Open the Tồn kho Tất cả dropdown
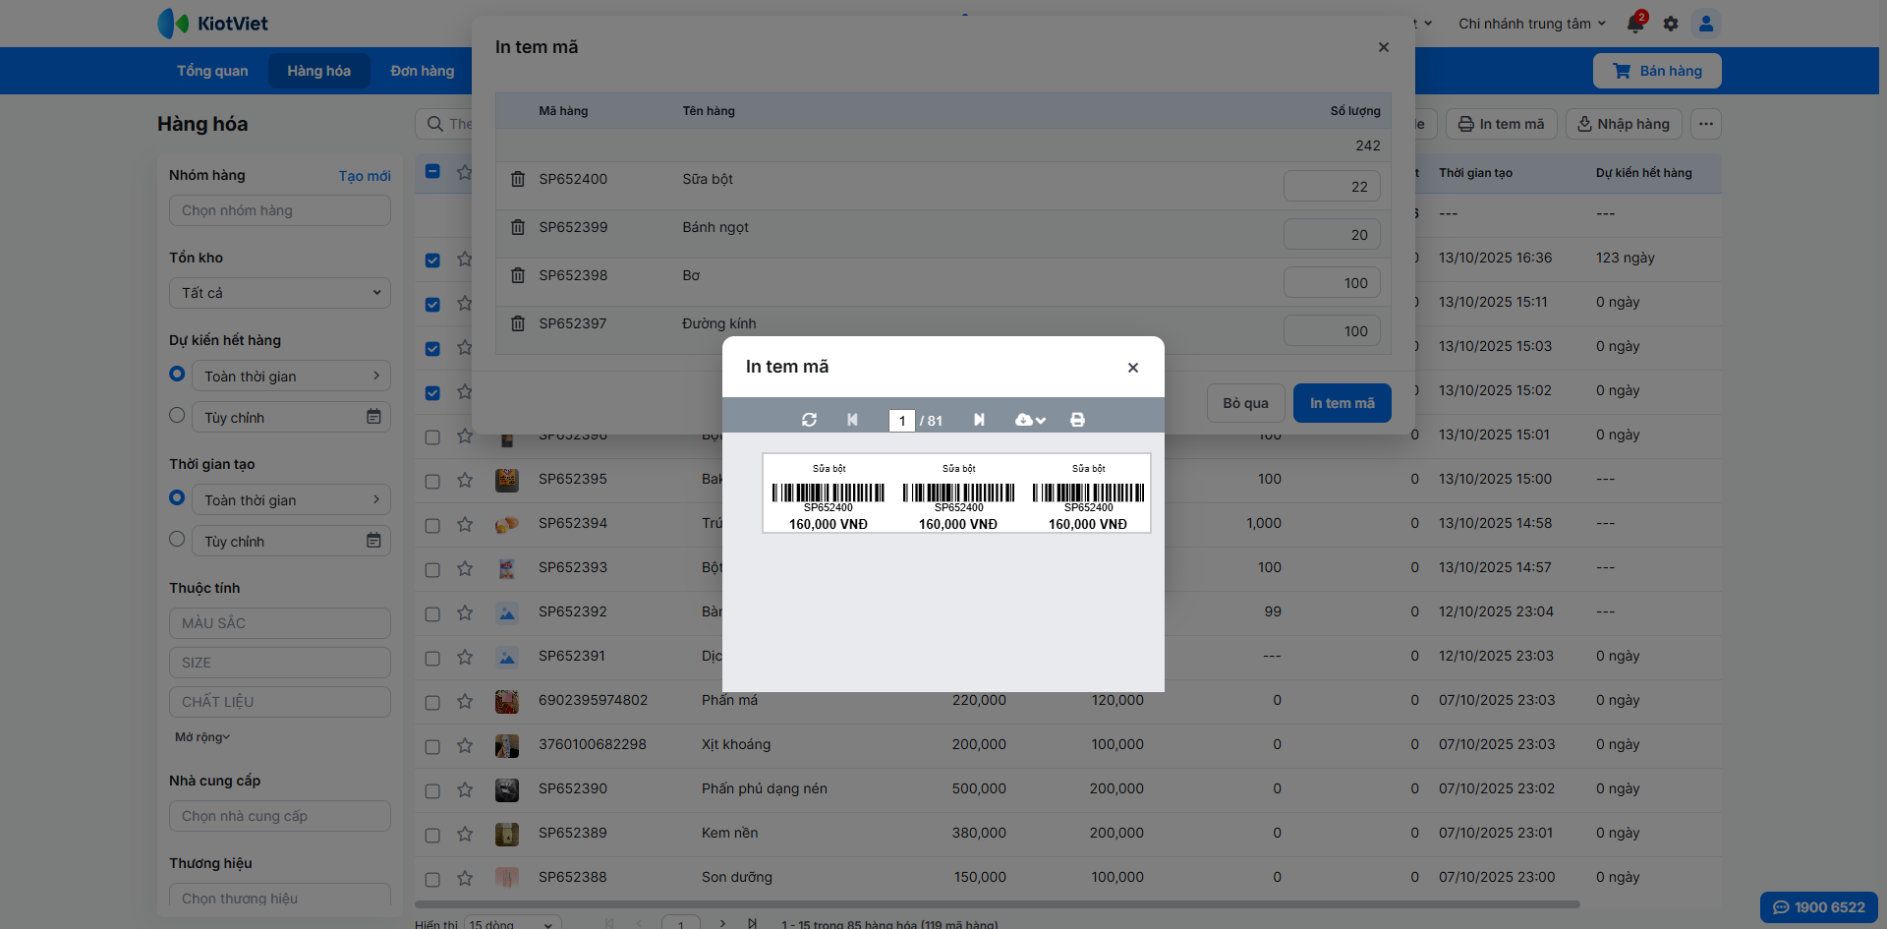This screenshot has height=929, width=1887. coord(280,293)
